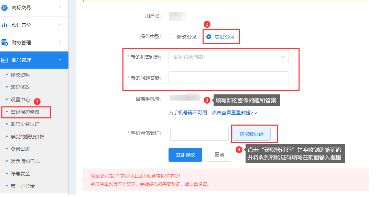Open the phone reset tutorial link

click(213, 113)
